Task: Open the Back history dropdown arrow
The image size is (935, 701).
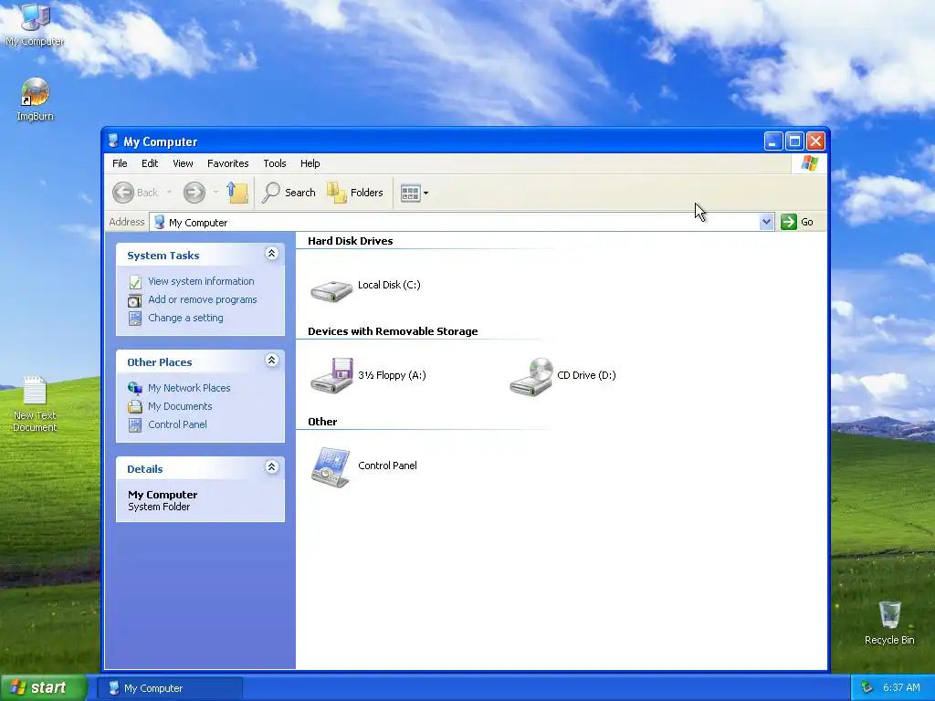Action: pyautogui.click(x=169, y=193)
